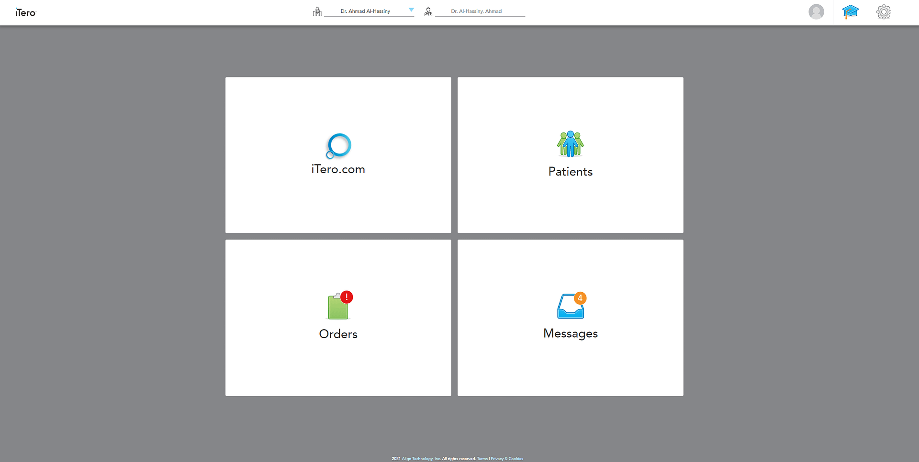Open the Privacy & Cookies footer link

pyautogui.click(x=506, y=459)
